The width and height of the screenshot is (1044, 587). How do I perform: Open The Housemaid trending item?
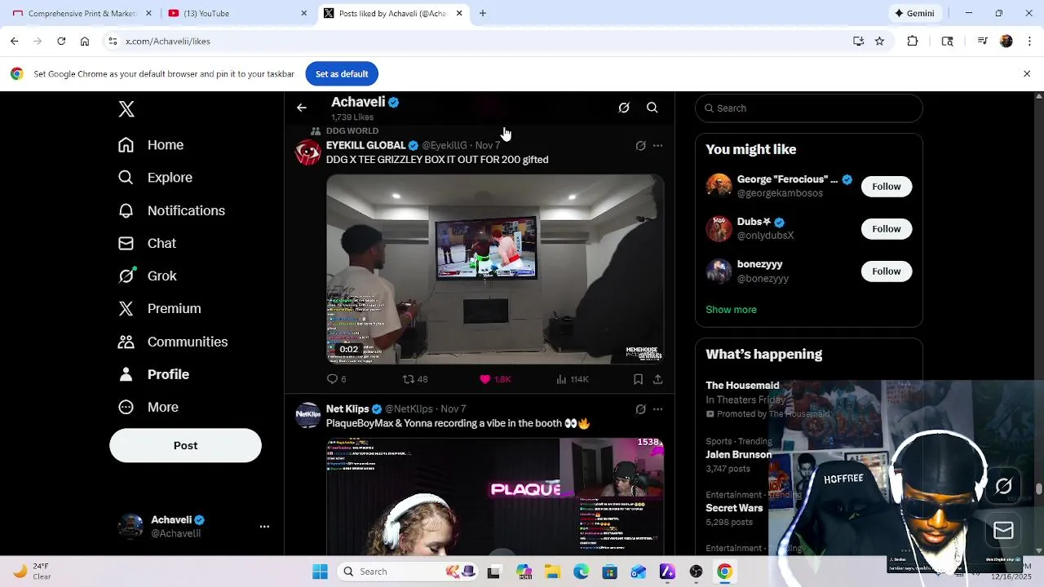(x=742, y=386)
